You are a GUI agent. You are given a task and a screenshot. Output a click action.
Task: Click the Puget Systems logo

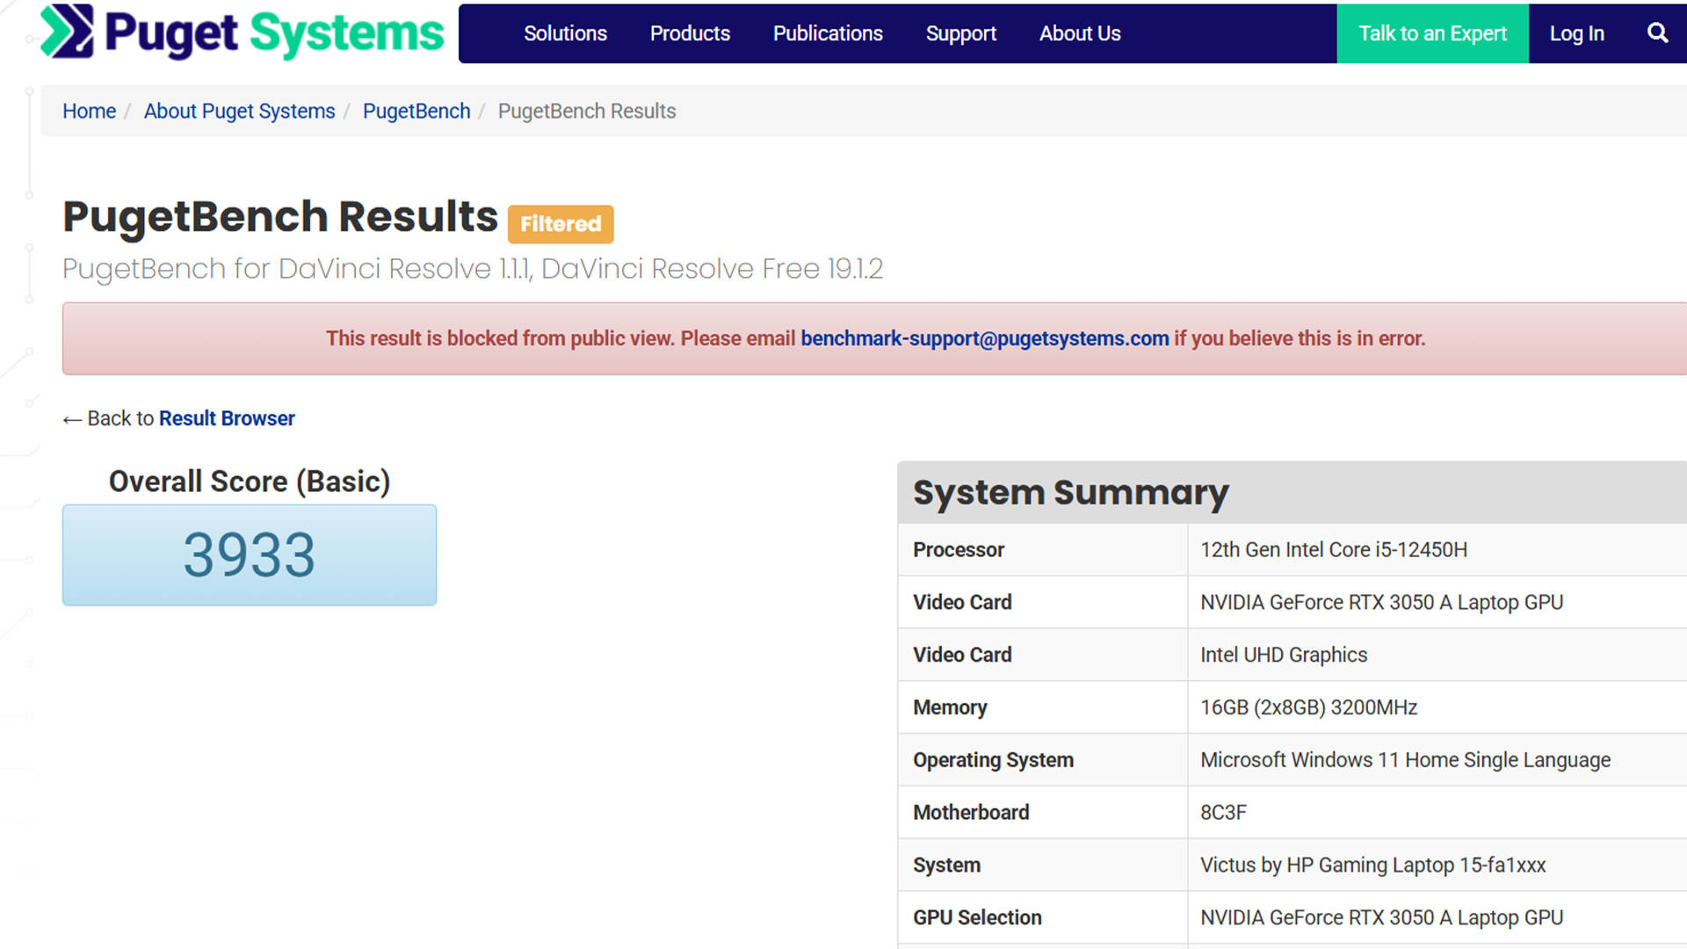click(243, 33)
